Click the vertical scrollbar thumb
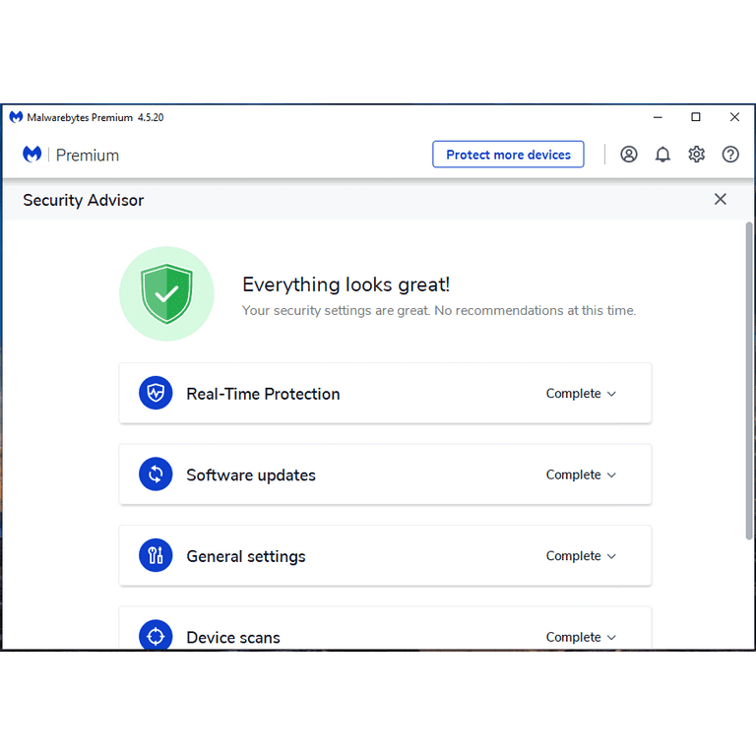The width and height of the screenshot is (756, 756). point(749,379)
